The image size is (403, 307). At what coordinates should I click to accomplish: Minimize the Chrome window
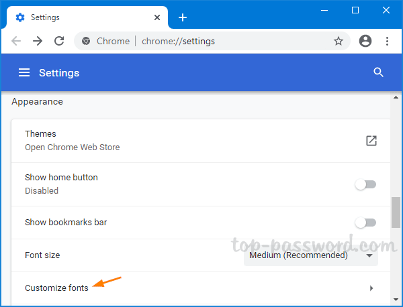pos(324,11)
